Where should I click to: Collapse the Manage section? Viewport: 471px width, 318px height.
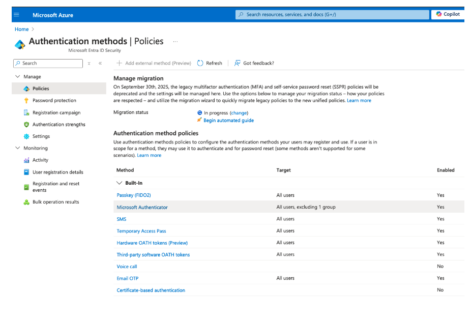pyautogui.click(x=18, y=77)
